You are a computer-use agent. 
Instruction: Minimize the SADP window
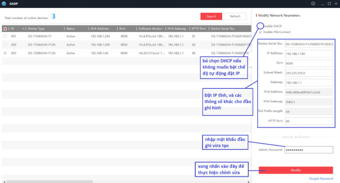click(x=322, y=4)
